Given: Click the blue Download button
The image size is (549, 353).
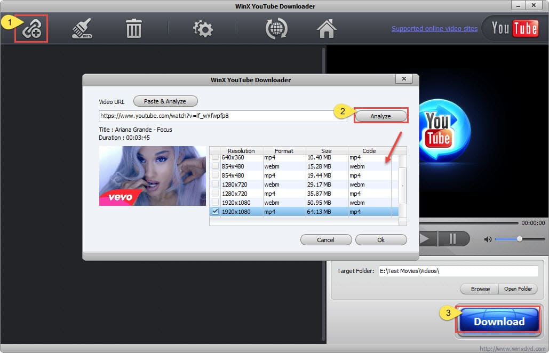Looking at the screenshot, I should coord(498,322).
